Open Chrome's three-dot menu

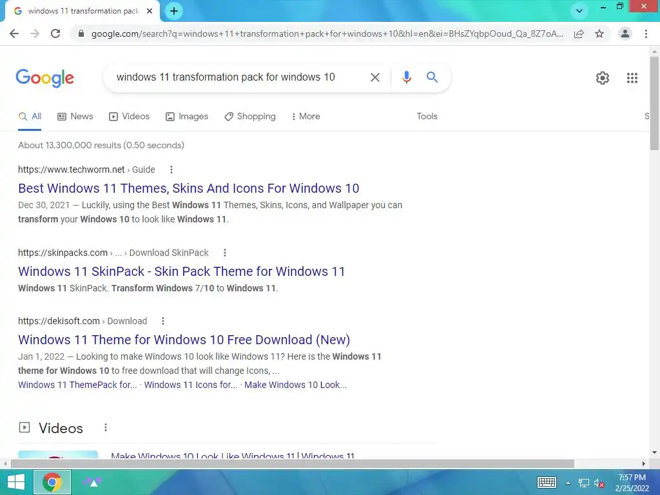point(646,34)
